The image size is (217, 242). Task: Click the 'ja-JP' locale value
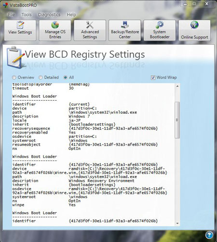75,121
